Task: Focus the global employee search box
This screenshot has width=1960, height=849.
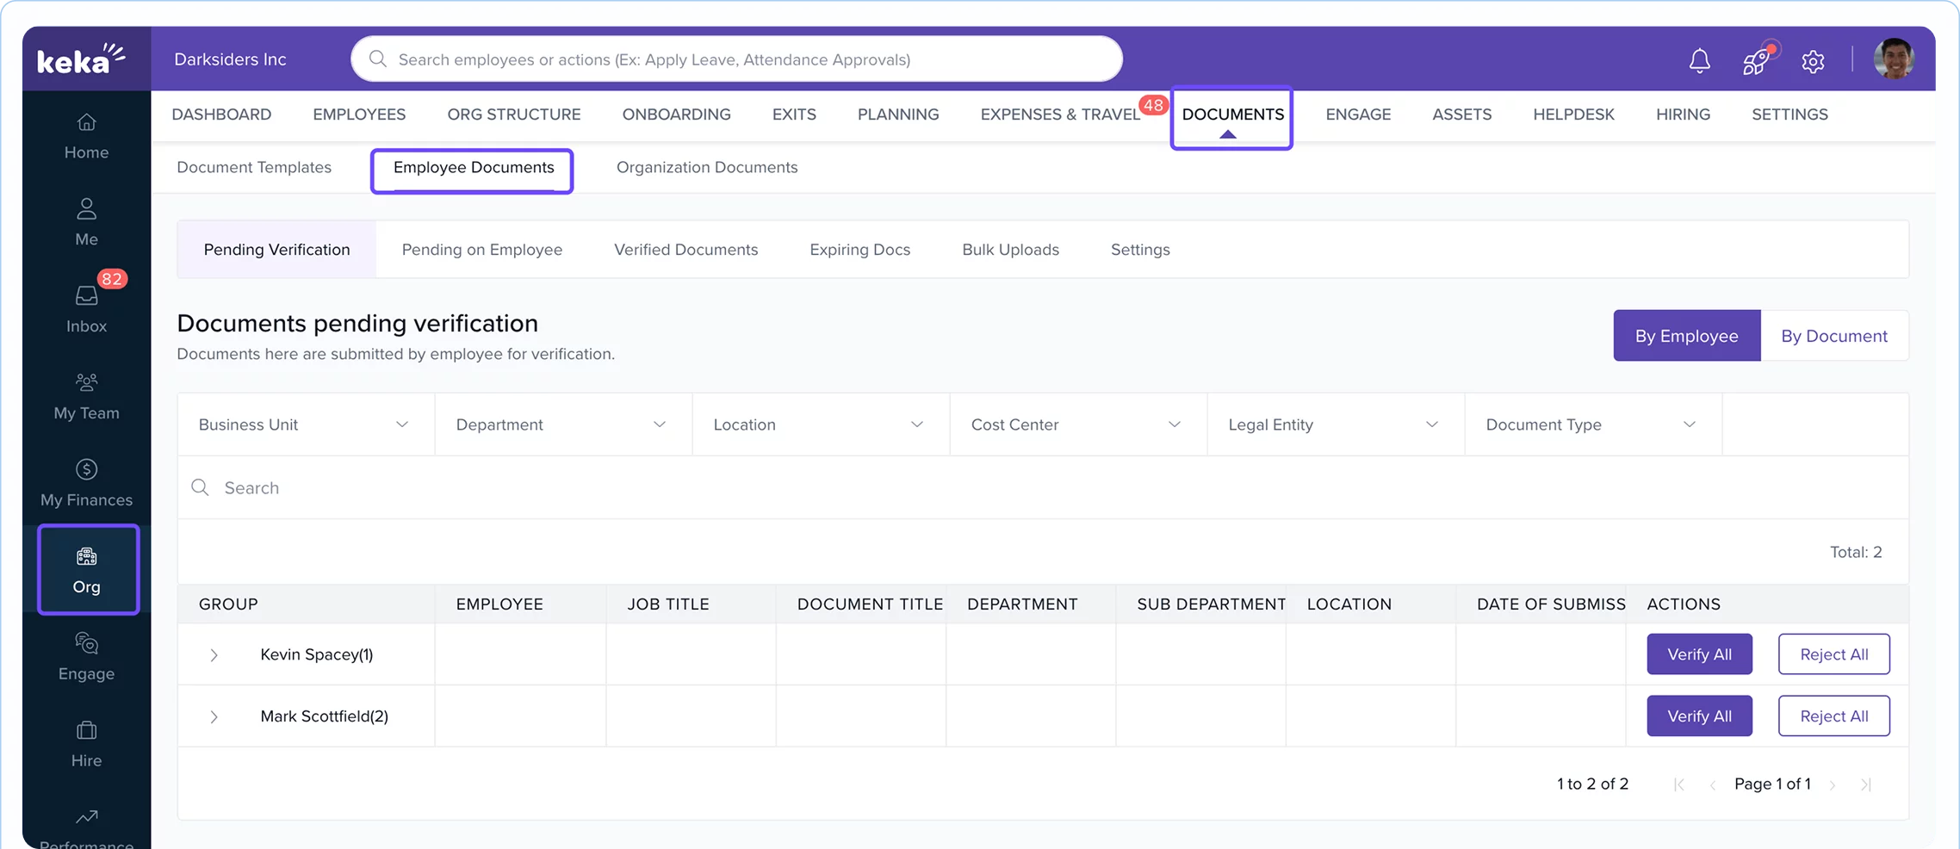Action: click(x=736, y=59)
